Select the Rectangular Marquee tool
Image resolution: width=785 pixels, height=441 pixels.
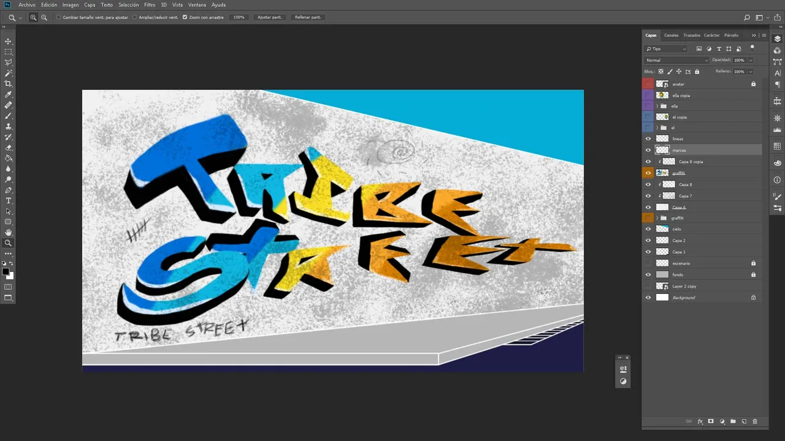tap(8, 52)
